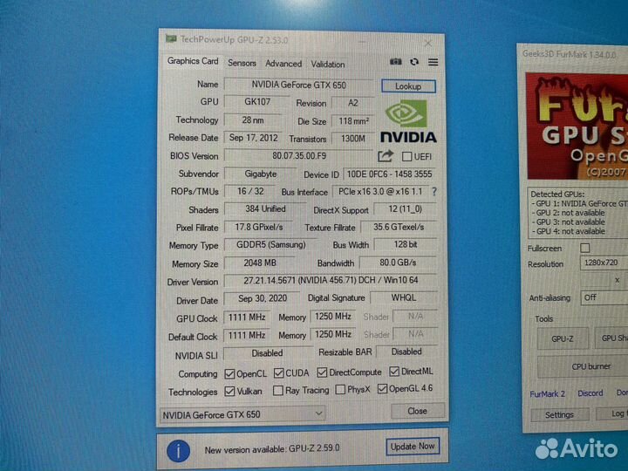The width and height of the screenshot is (628, 471).
Task: Click the blue info icon in update bar
Action: (x=178, y=450)
